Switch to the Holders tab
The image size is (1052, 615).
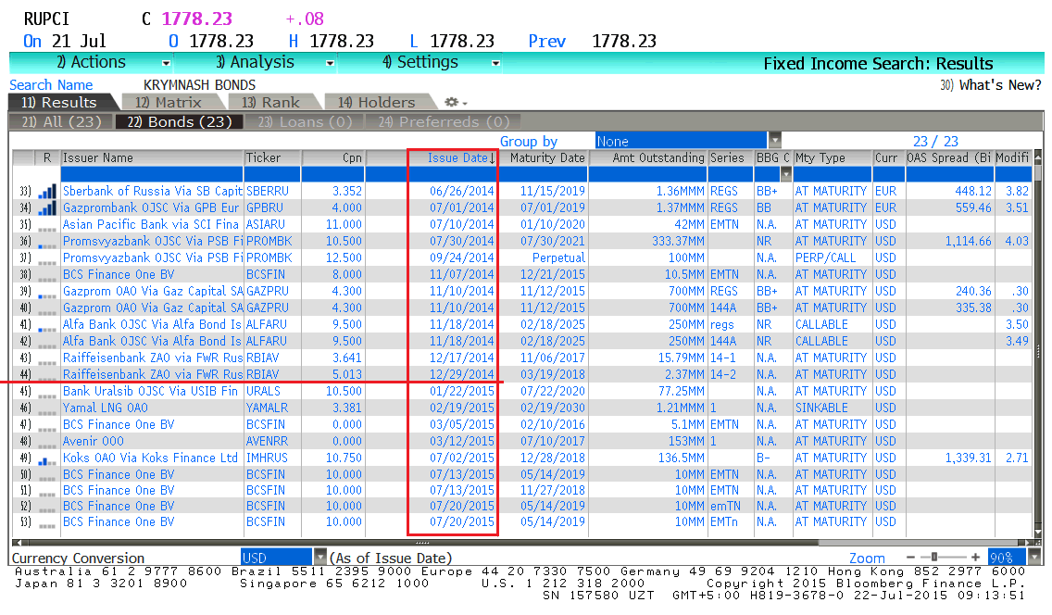pyautogui.click(x=377, y=103)
